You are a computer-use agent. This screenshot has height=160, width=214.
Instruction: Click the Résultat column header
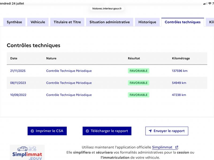(134, 58)
